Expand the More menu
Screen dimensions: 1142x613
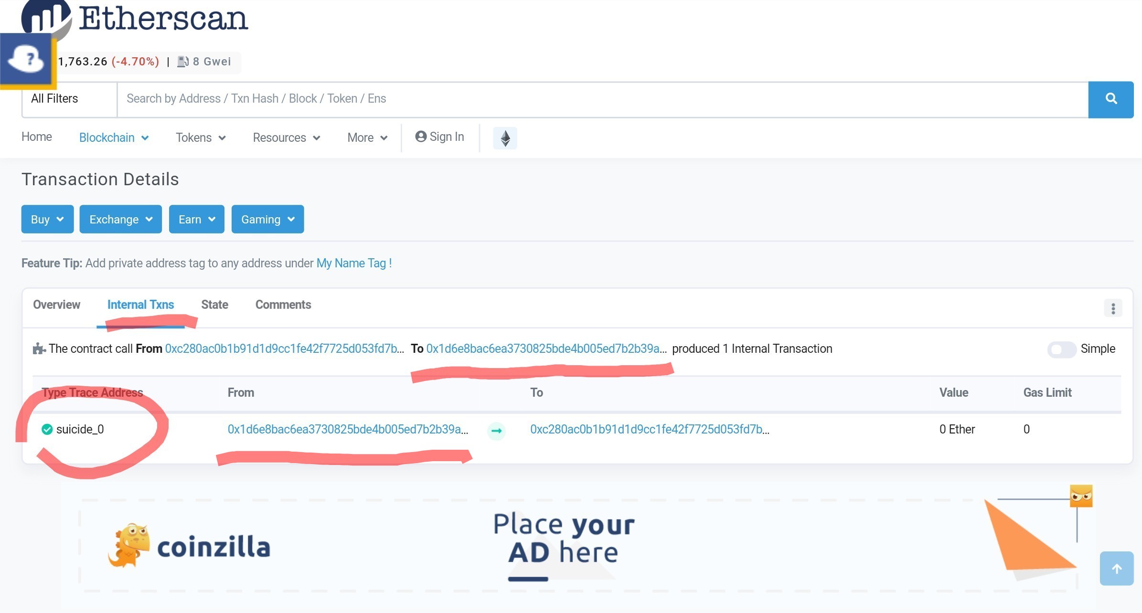367,137
